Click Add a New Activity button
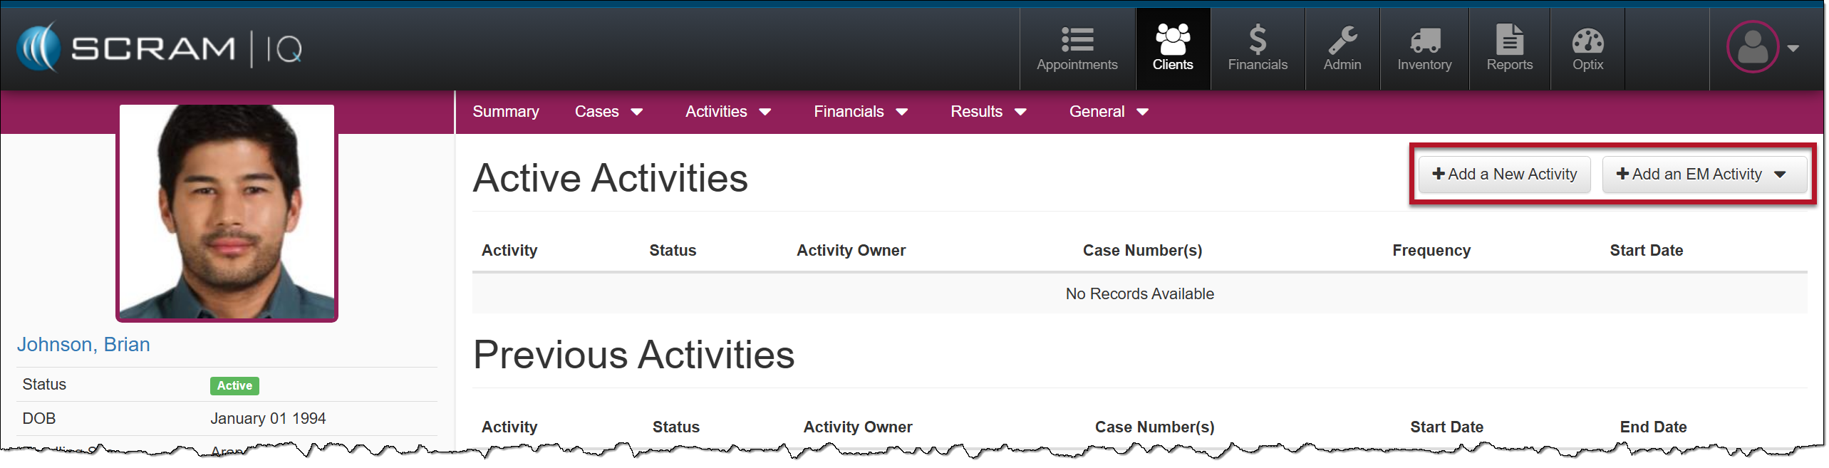Image resolution: width=1829 pixels, height=468 pixels. [1504, 175]
